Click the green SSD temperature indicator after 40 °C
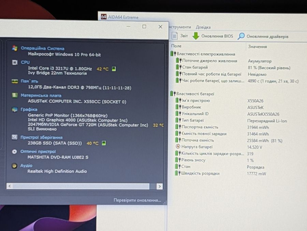This screenshot has height=231, width=307. coord(104,143)
